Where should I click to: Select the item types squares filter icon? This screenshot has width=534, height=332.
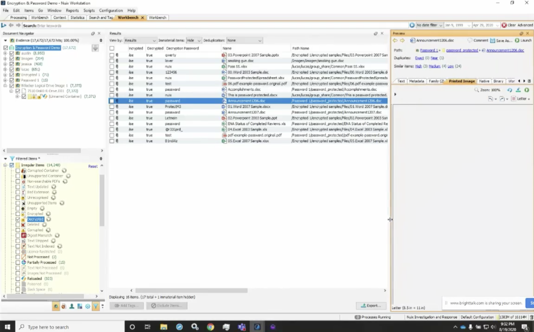coord(80,306)
